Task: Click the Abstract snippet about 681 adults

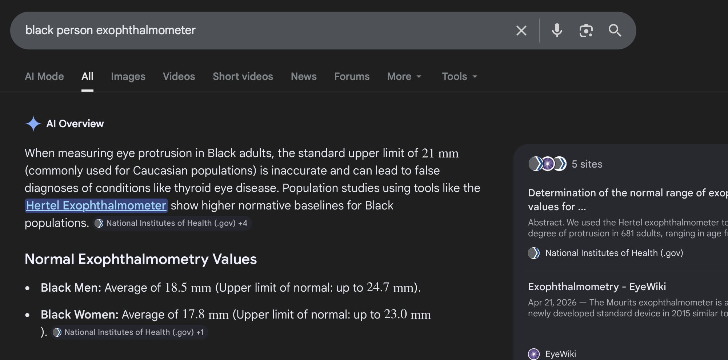Action: point(628,228)
